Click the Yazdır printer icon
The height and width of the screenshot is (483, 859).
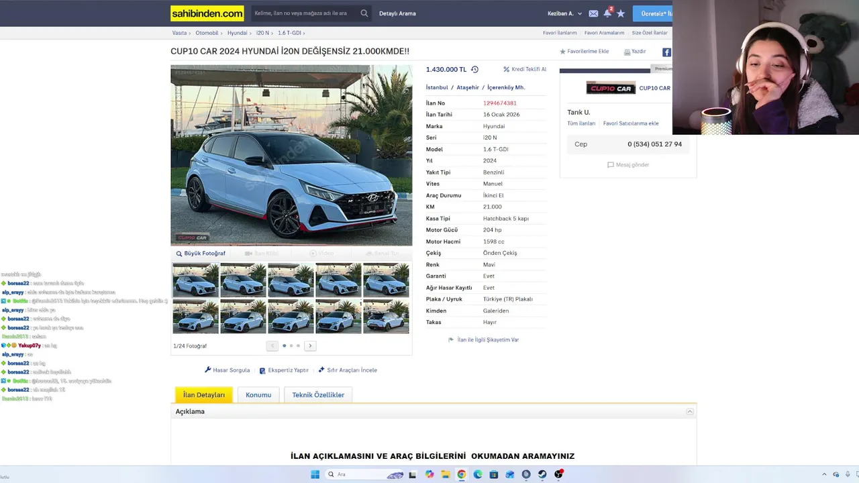tap(627, 52)
